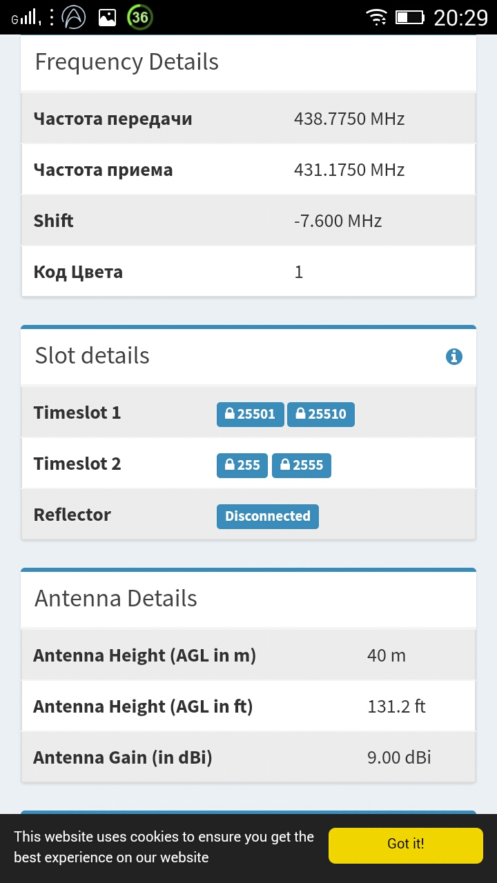The height and width of the screenshot is (883, 497).
Task: Tap the 9.00 dBi antenna gain value
Action: 399,757
